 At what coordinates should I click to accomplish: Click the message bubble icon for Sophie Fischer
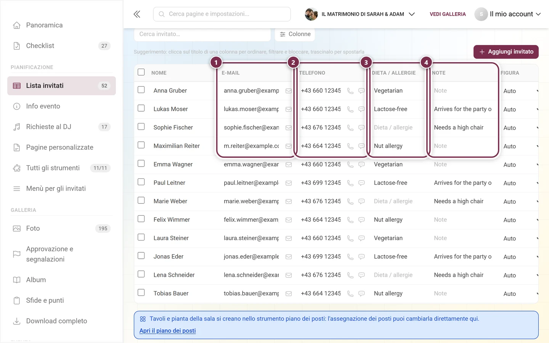click(361, 128)
